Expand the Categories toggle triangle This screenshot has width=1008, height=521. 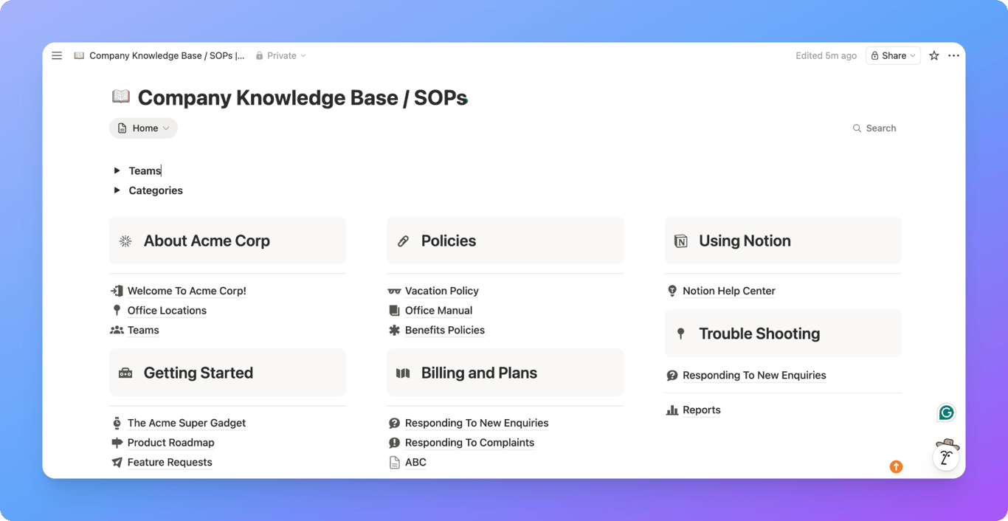coord(117,190)
